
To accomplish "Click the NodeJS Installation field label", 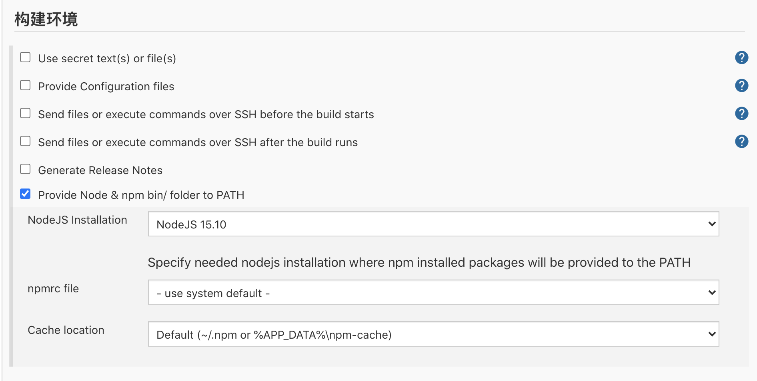I will (77, 220).
